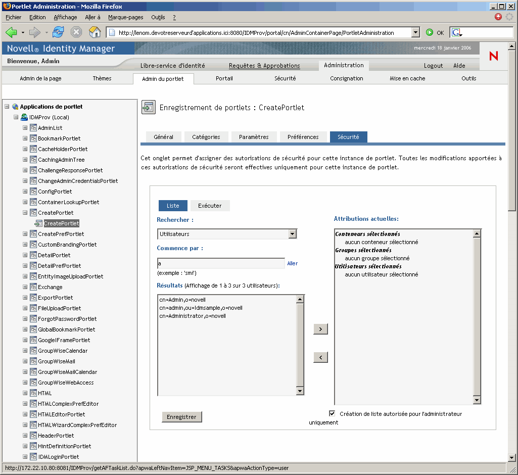This screenshot has height=475, width=518.
Task: Click the AdminList portlet icon
Action: pos(33,128)
